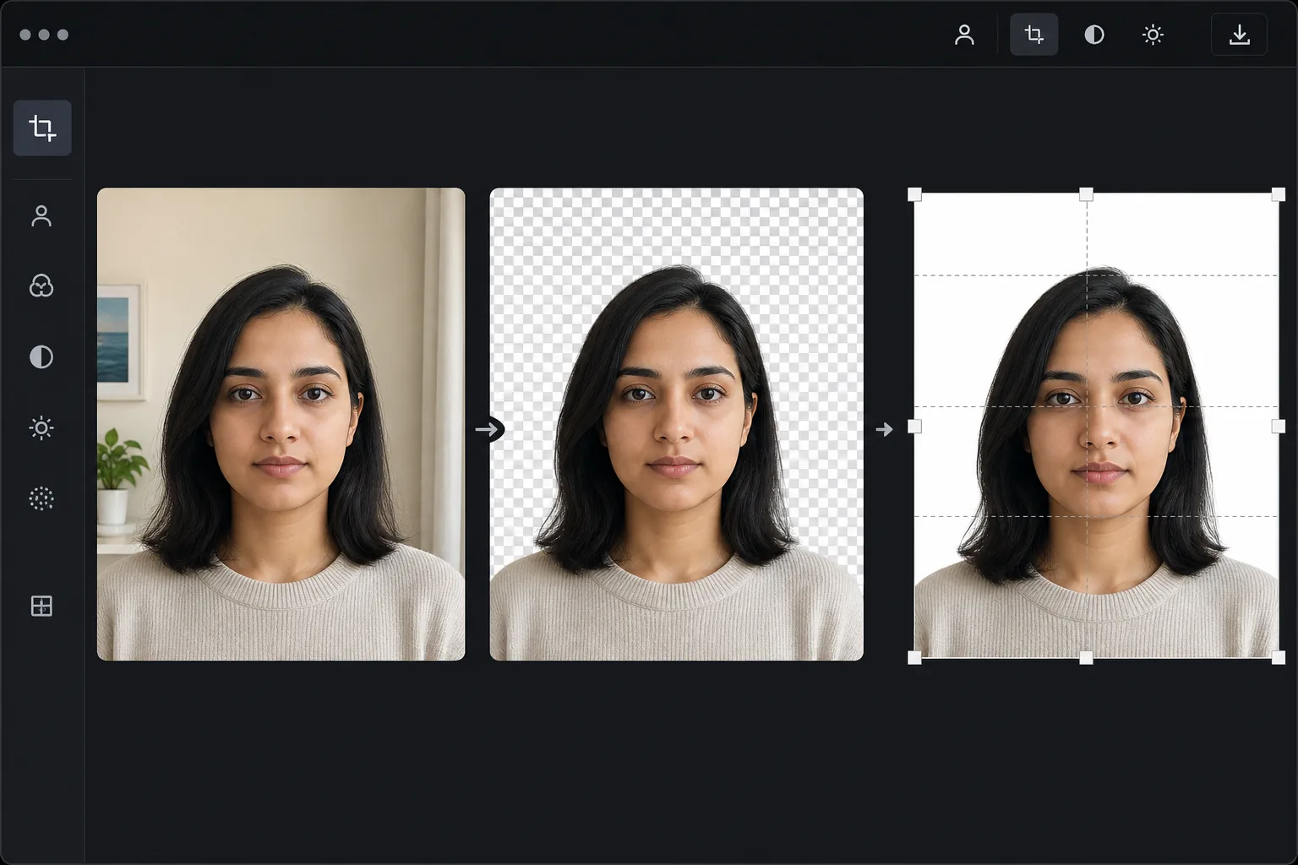The height and width of the screenshot is (865, 1298).
Task: Click the person icon in top toolbar
Action: point(964,35)
